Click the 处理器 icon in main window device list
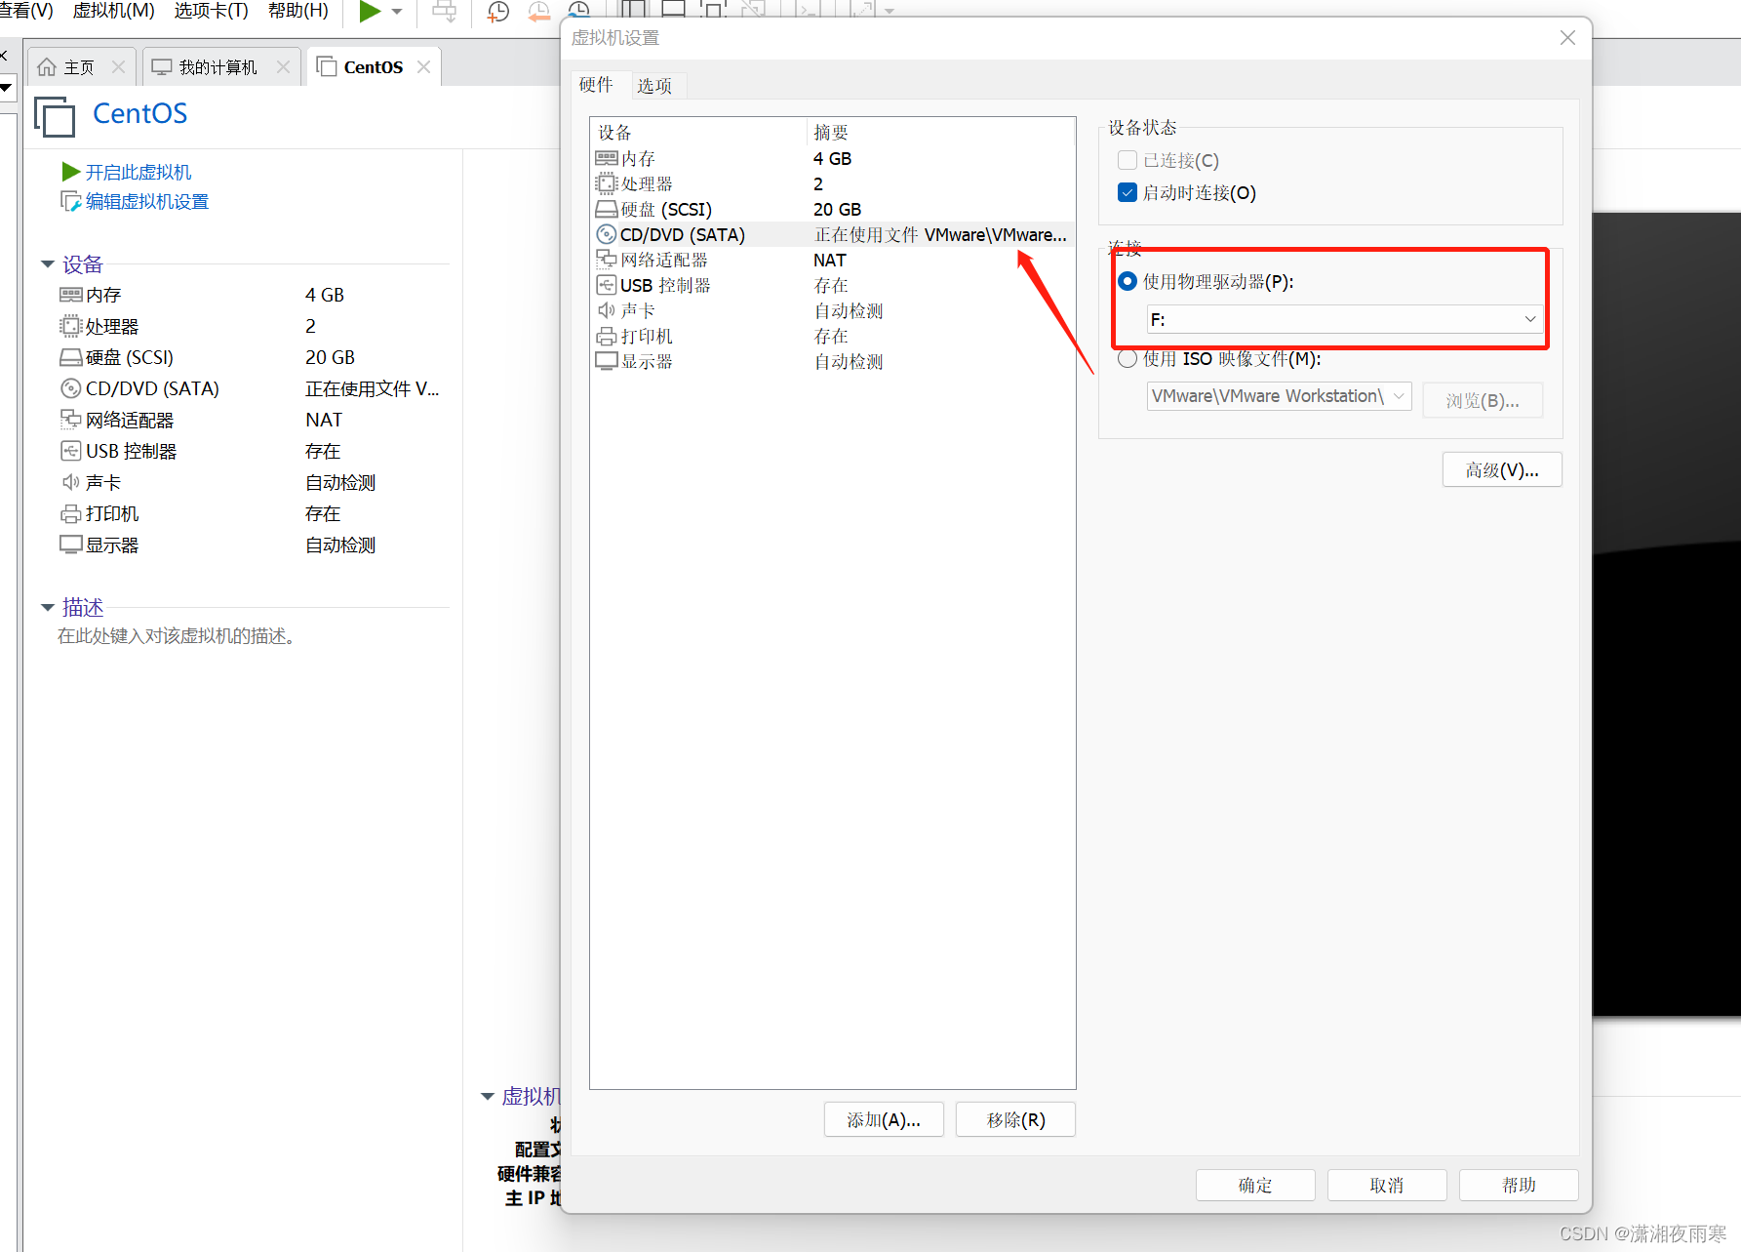Image resolution: width=1741 pixels, height=1252 pixels. (x=71, y=326)
